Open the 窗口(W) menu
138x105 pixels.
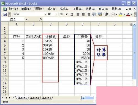pyautogui.click(x=103, y=9)
